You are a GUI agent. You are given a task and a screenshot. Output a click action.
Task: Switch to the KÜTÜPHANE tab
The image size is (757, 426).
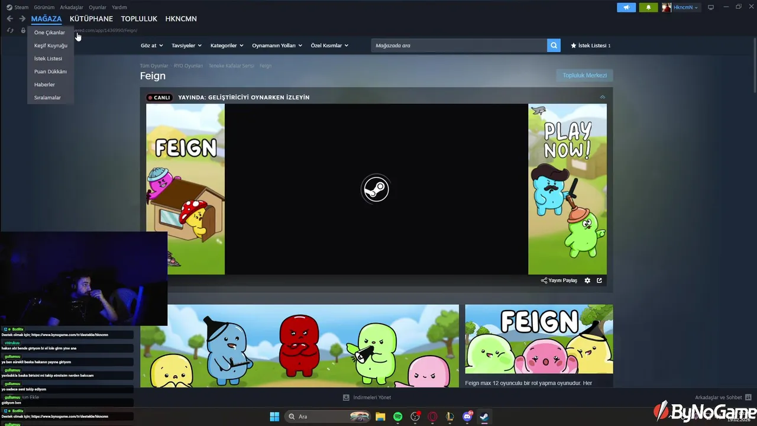point(91,19)
